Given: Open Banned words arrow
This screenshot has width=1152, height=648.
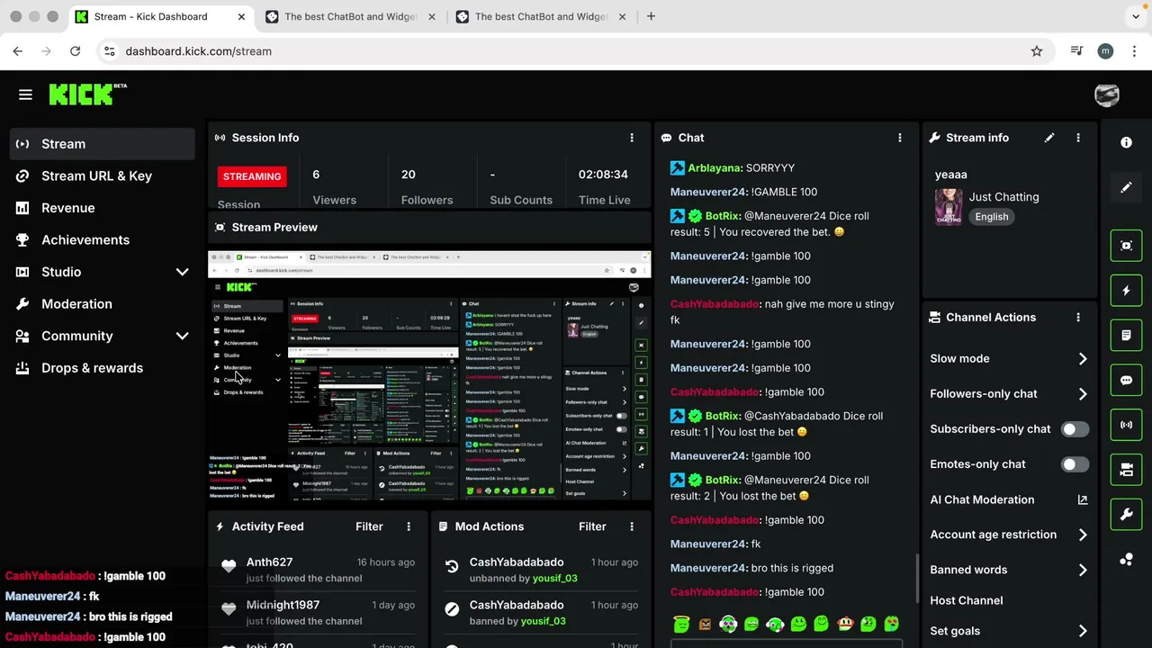Looking at the screenshot, I should point(1083,570).
